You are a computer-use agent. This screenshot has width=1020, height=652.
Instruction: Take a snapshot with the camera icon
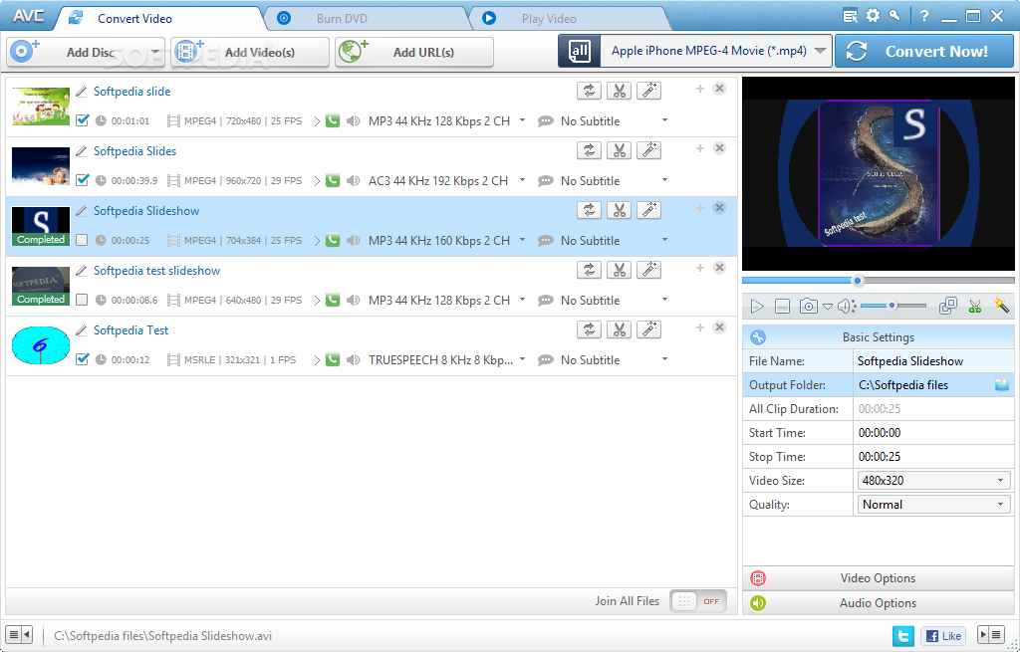click(808, 307)
